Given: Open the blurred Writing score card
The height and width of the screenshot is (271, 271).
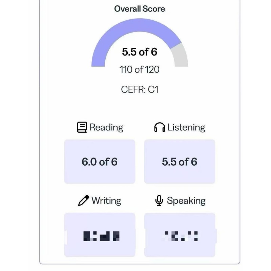Looking at the screenshot, I should pyautogui.click(x=100, y=235).
